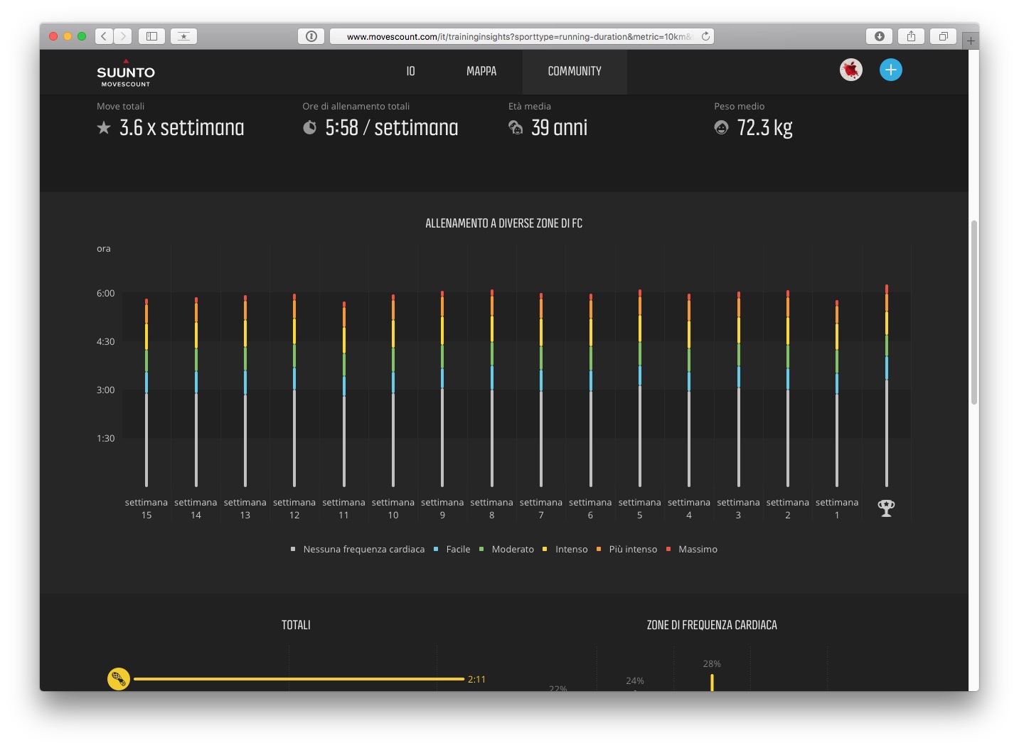
Task: Toggle the Intenso legend item
Action: [x=565, y=549]
